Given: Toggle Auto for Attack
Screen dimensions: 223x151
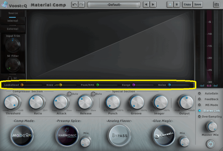Looking at the screenshot, I should pos(69,94).
